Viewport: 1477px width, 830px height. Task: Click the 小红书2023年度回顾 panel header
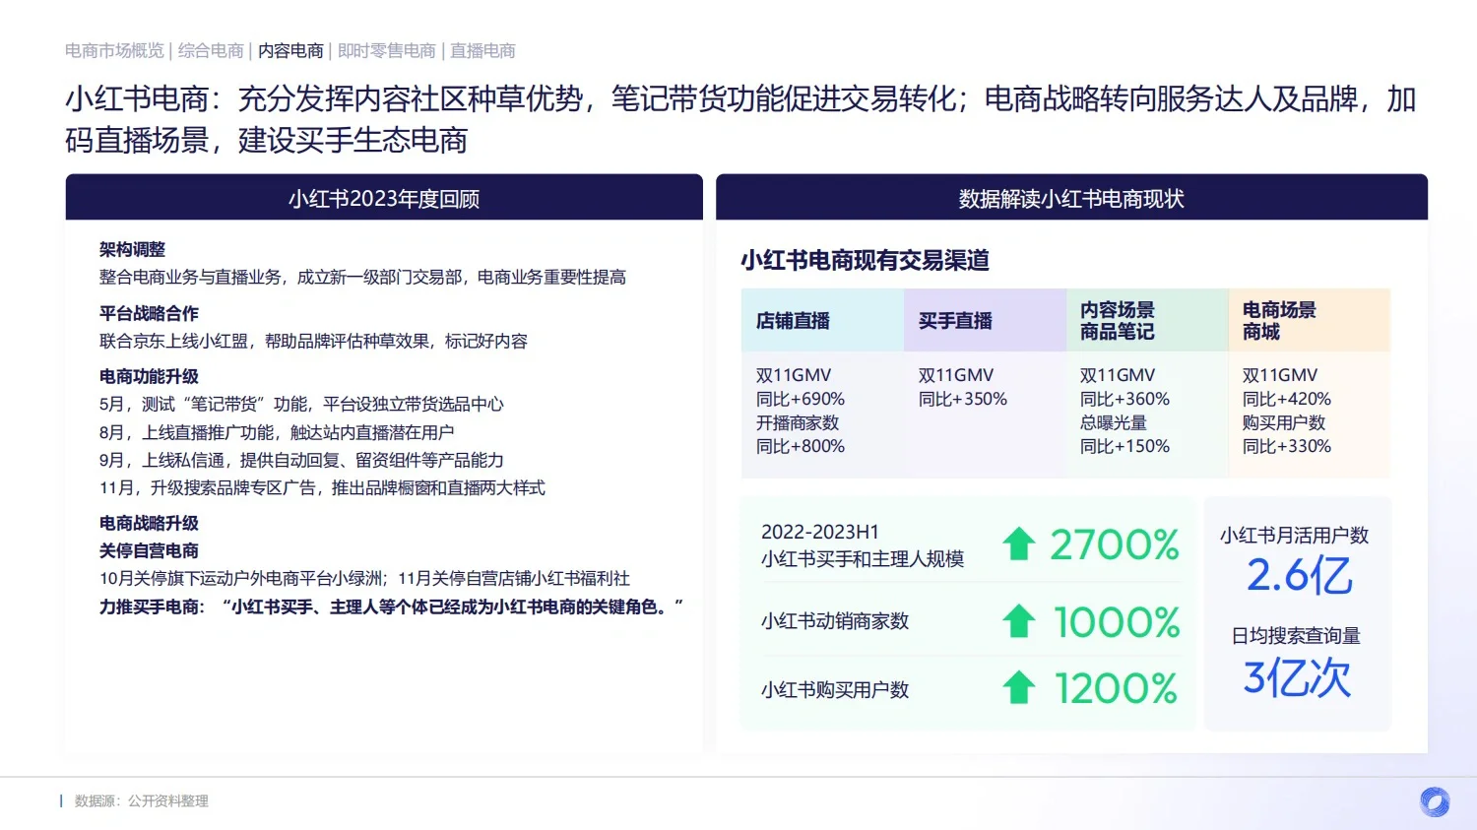[x=384, y=198]
